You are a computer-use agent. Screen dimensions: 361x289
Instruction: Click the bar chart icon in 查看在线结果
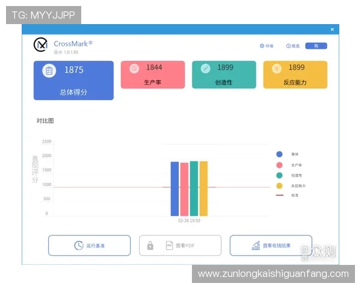(256, 246)
